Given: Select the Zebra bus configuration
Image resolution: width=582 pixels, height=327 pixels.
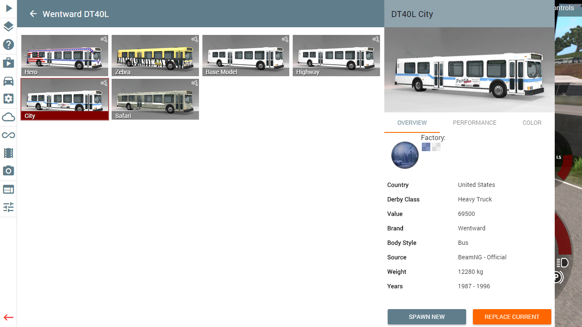Looking at the screenshot, I should (x=155, y=55).
